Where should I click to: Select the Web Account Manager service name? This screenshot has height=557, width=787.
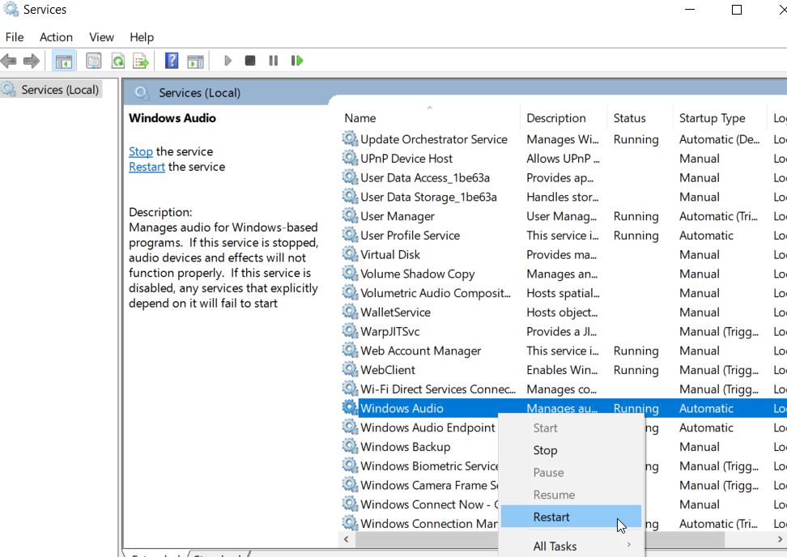click(x=420, y=351)
